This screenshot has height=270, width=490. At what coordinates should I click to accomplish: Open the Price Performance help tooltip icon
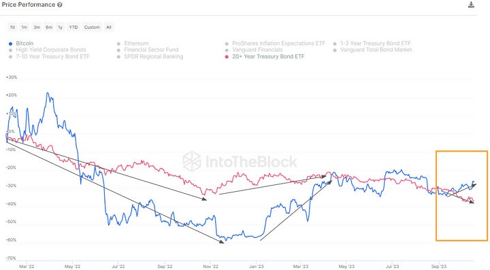[x=60, y=5]
